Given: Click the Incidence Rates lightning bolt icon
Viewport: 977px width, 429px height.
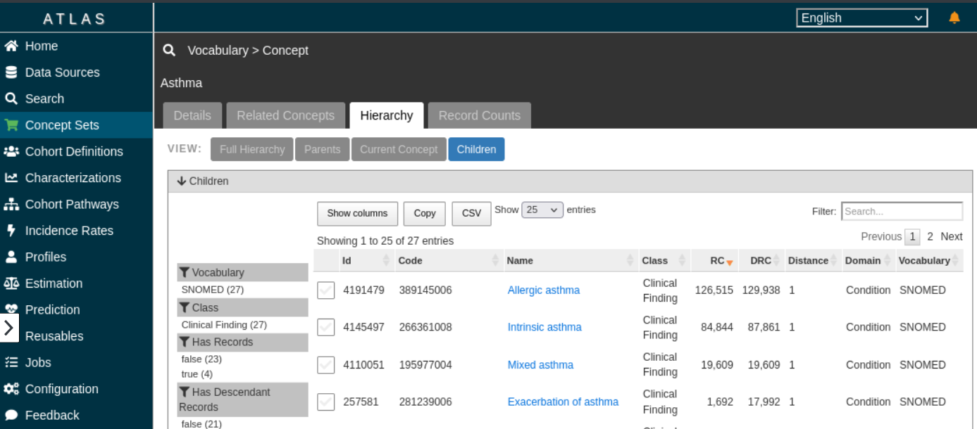Looking at the screenshot, I should pos(11,231).
